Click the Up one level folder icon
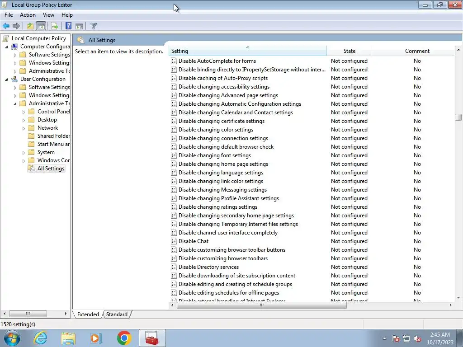This screenshot has width=463, height=347. pyautogui.click(x=30, y=26)
